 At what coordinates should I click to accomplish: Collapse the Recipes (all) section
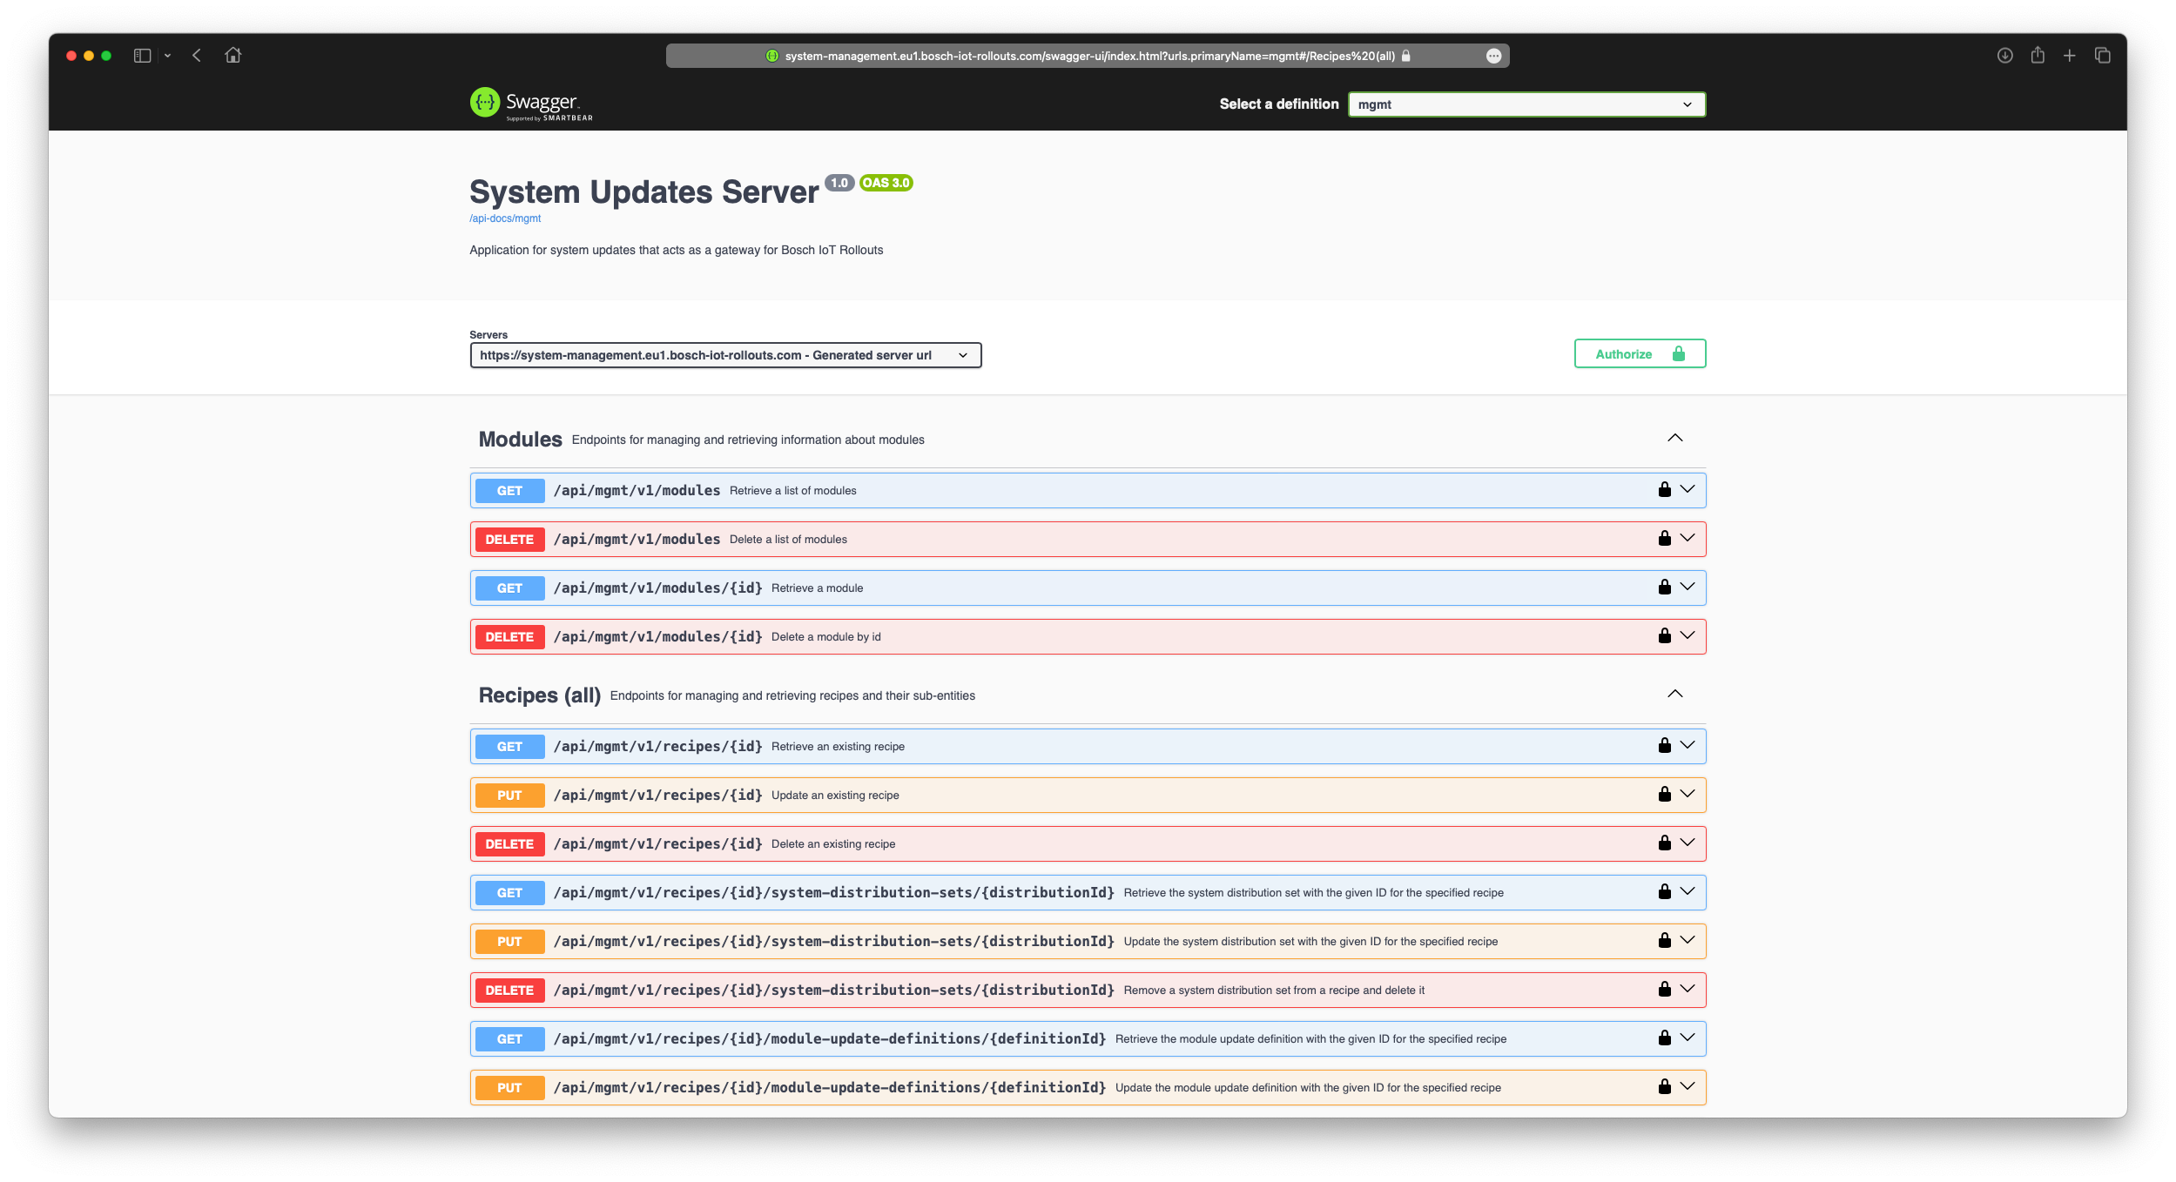(x=1674, y=694)
